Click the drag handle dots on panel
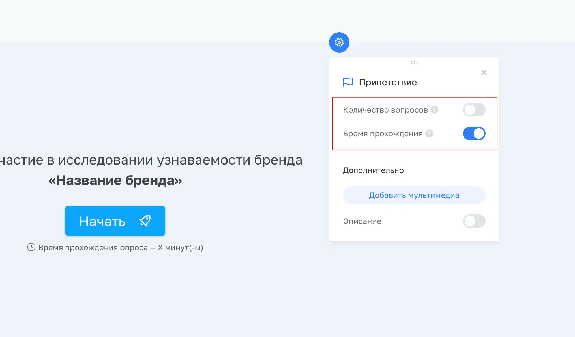 [x=414, y=62]
